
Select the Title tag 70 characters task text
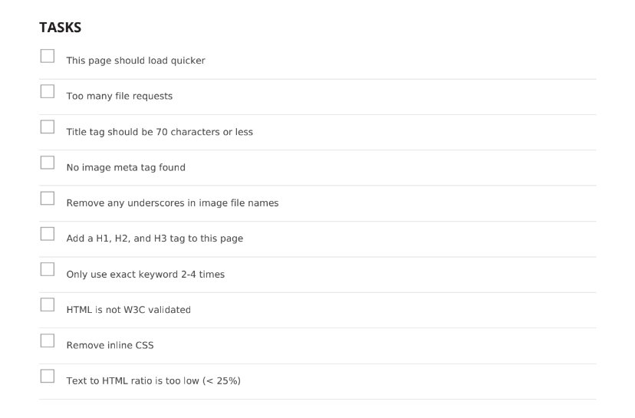pos(160,132)
